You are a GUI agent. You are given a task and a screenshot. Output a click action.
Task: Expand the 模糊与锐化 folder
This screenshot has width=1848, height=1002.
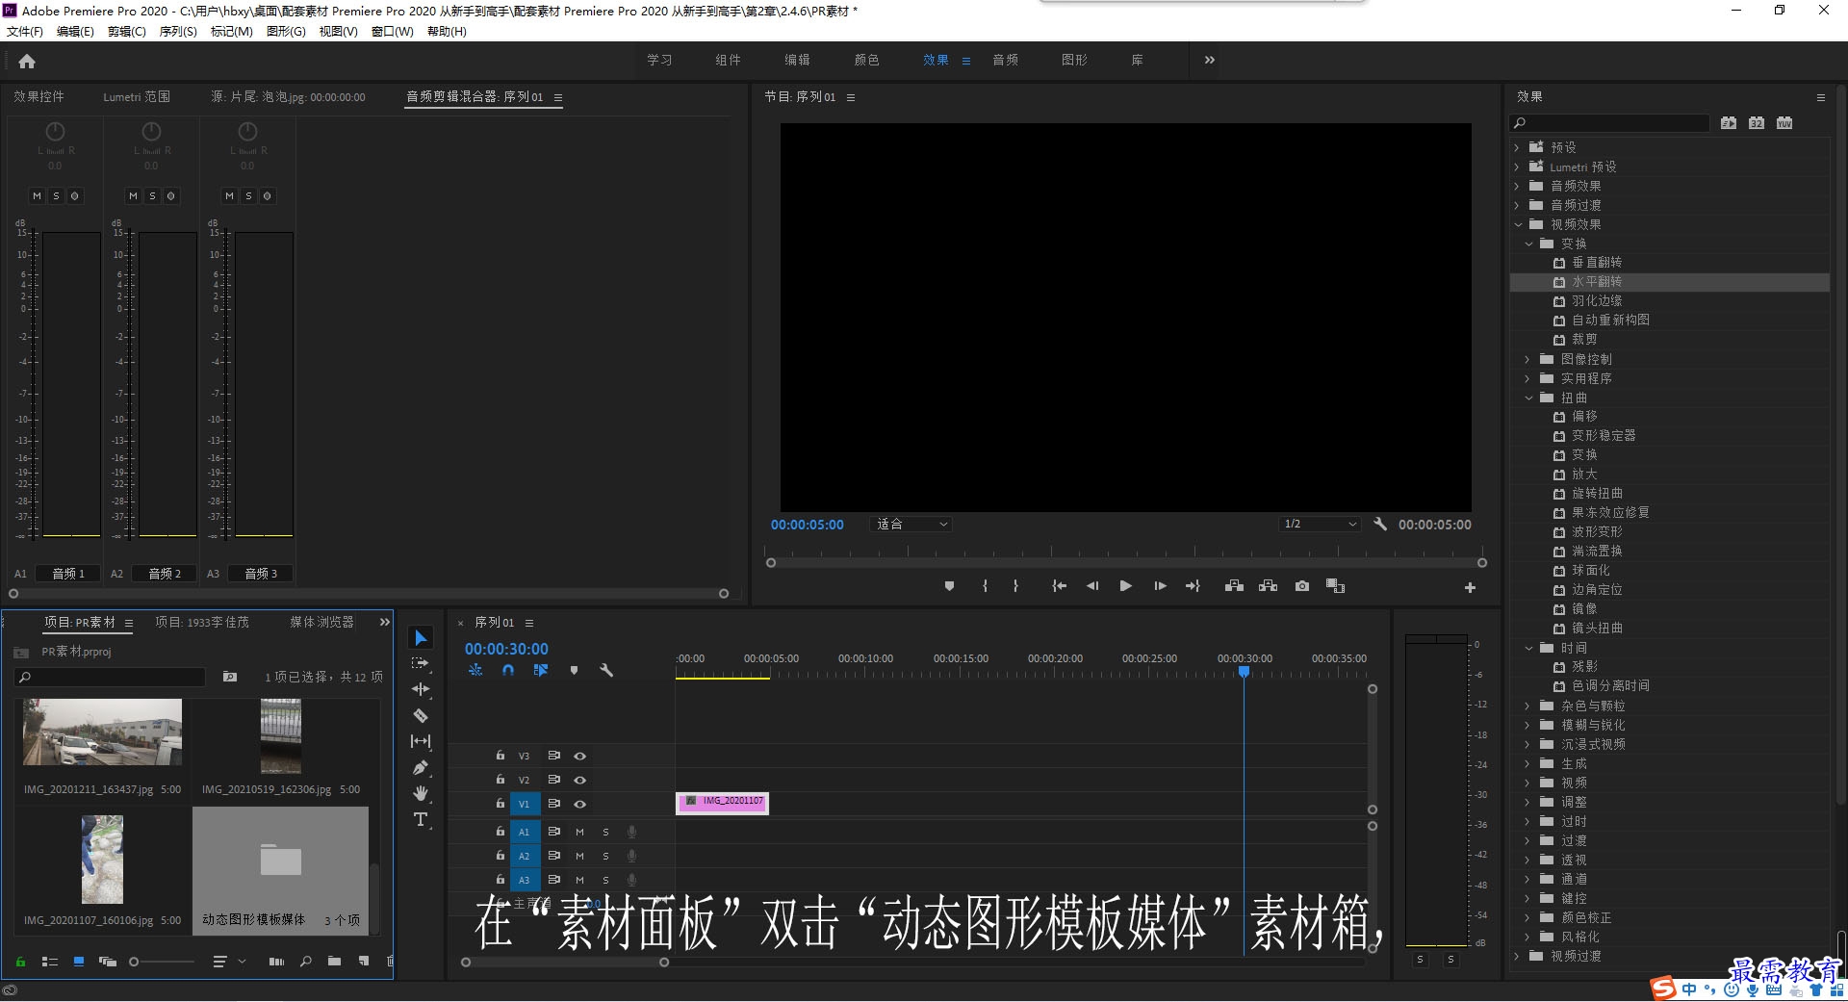(1527, 725)
